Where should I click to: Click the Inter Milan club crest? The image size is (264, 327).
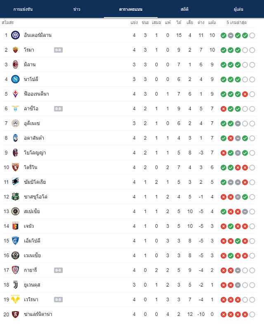15,35
